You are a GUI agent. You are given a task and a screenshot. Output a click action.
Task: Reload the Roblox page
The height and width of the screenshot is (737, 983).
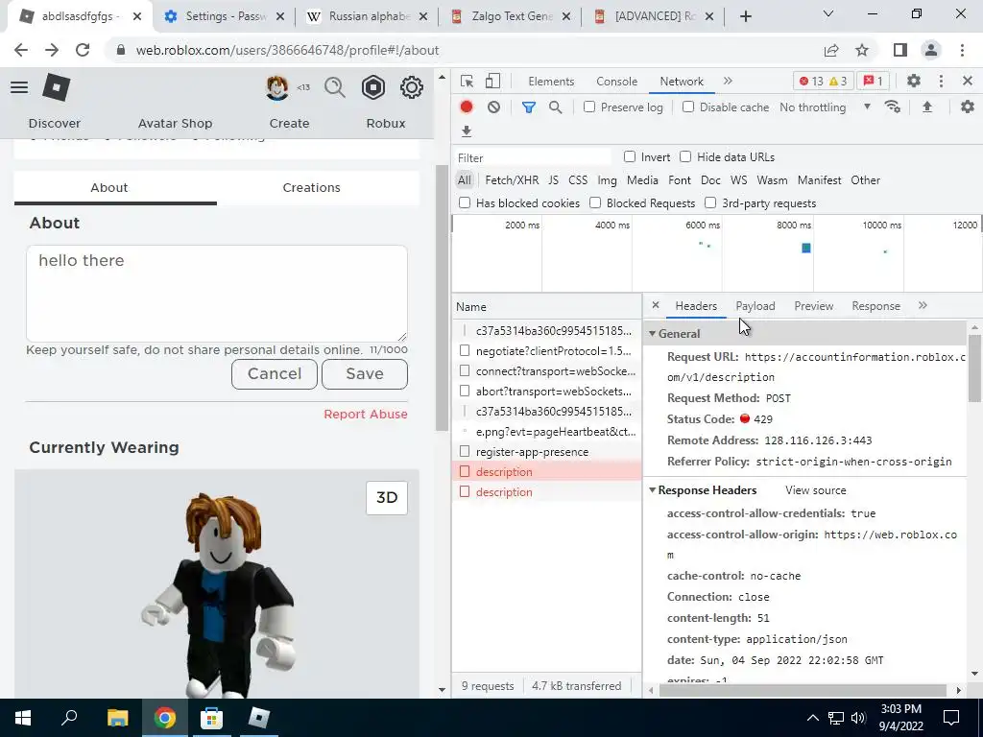coord(83,50)
